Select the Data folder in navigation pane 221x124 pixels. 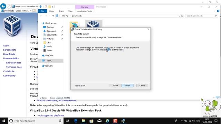click(x=48, y=43)
